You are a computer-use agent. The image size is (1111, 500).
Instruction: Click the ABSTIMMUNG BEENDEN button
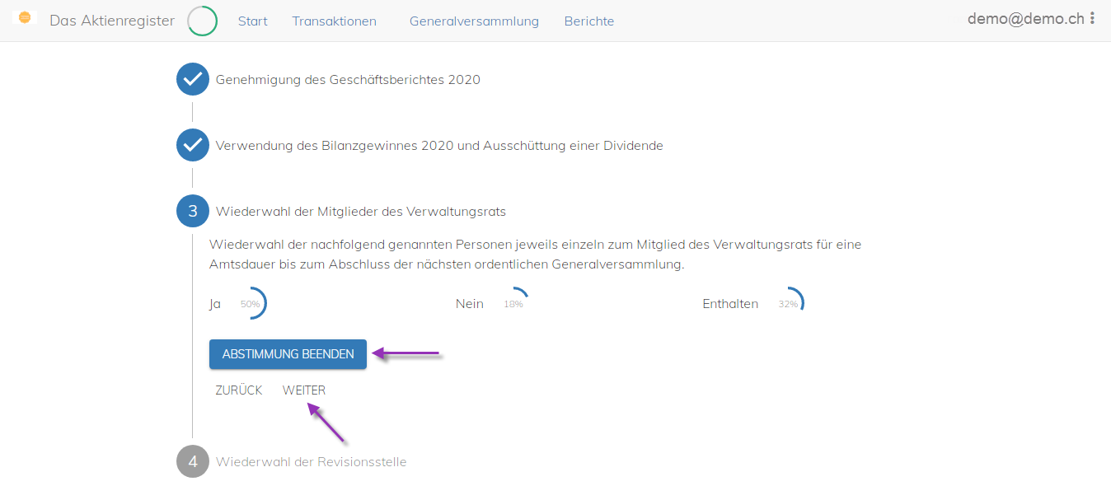288,354
